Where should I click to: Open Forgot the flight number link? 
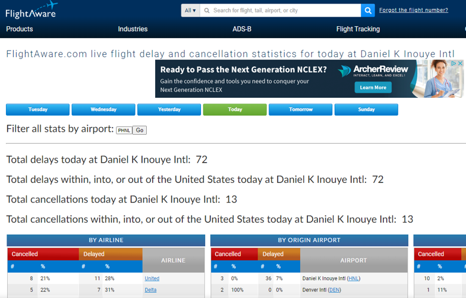pyautogui.click(x=413, y=10)
